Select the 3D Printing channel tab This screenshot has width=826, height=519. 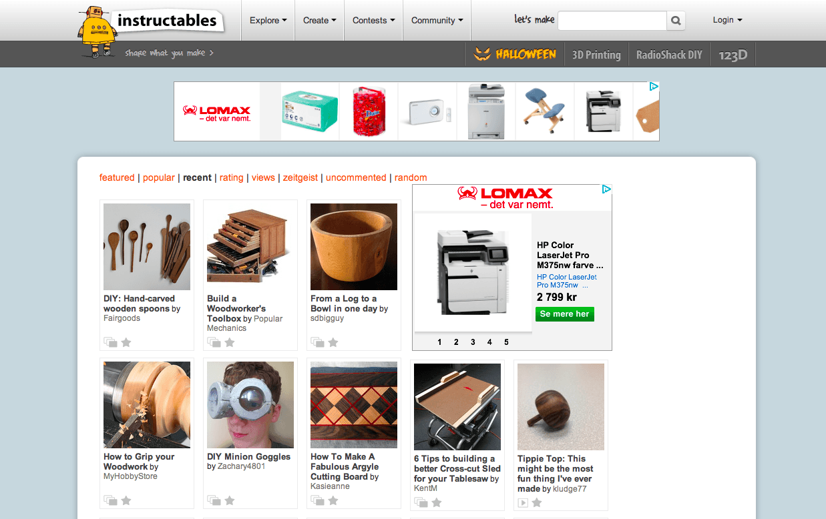click(596, 55)
